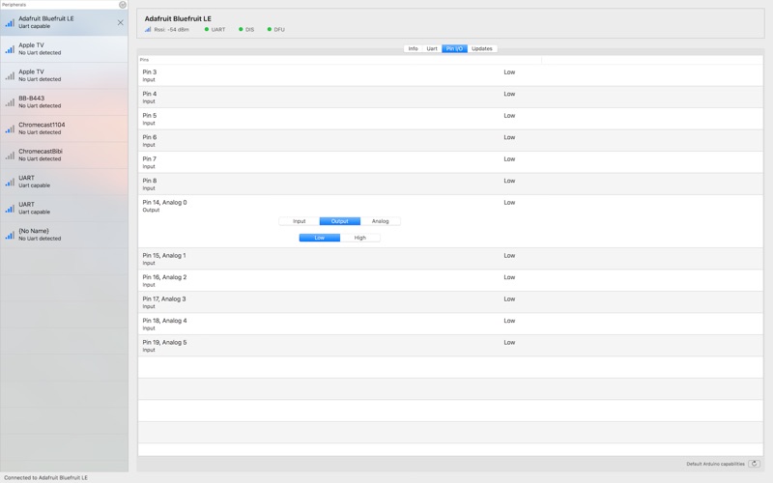Expand the Pin 18, Analog 4 row
The height and width of the screenshot is (483, 773).
(450, 324)
